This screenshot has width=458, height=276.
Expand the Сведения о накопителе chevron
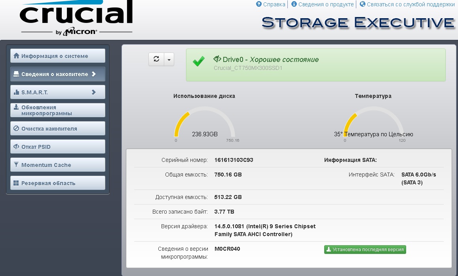93,74
